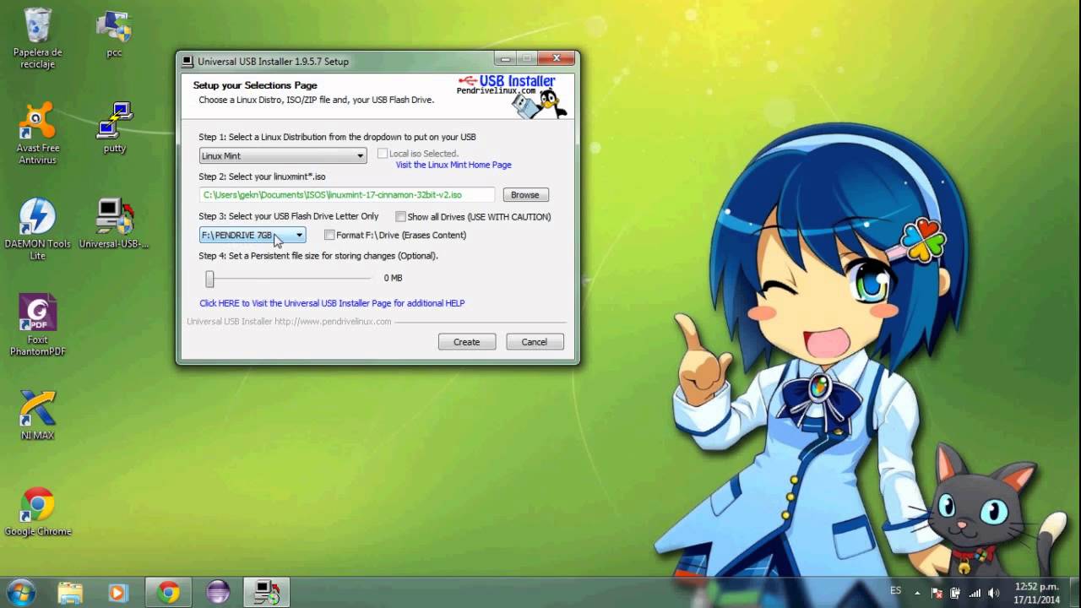
Task: Visit the Linux Mint Home Page link
Action: click(454, 165)
